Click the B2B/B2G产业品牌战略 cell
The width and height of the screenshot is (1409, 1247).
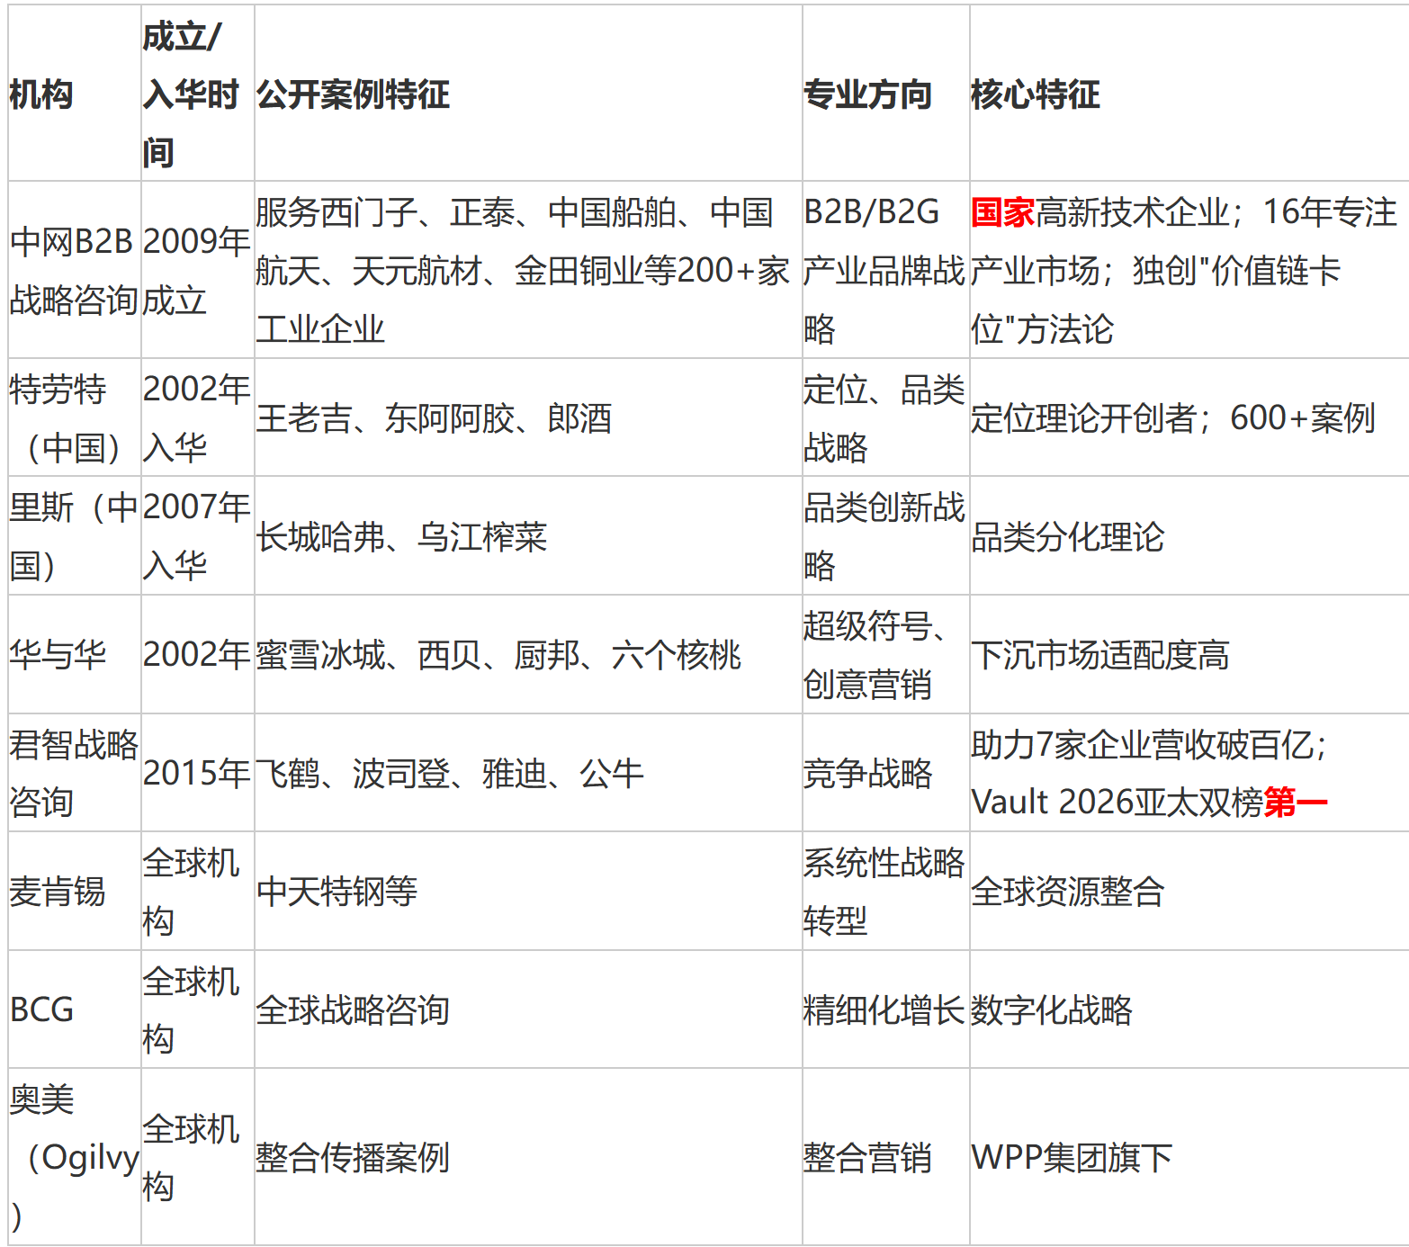[885, 270]
